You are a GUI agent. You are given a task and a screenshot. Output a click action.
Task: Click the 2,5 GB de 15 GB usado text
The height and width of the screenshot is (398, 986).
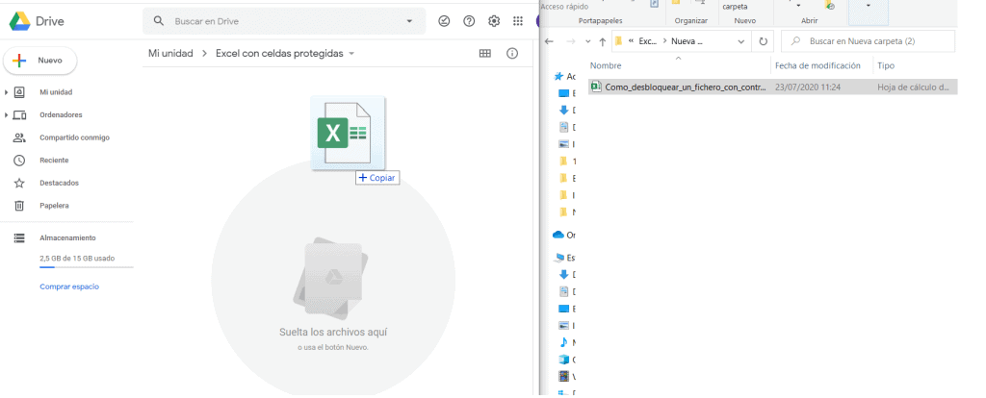point(77,258)
